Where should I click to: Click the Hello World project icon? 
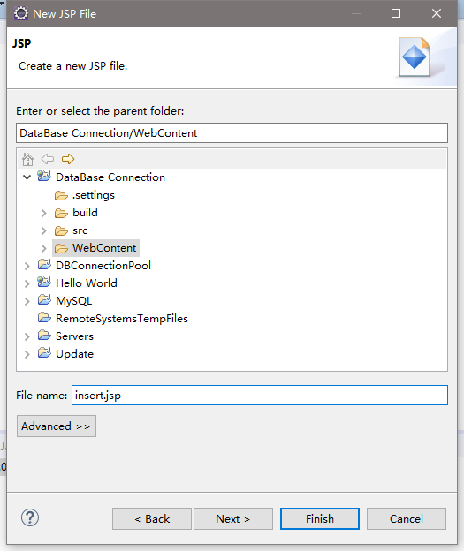point(44,283)
